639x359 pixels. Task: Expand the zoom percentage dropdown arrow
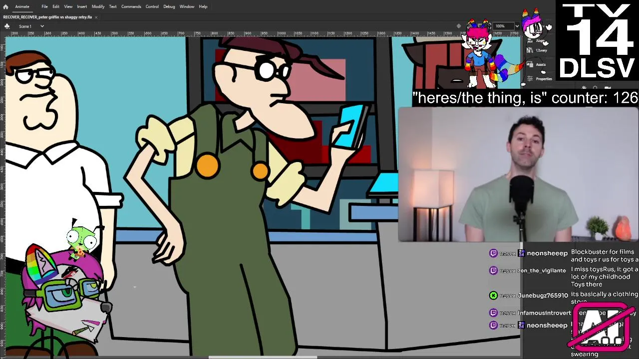(x=517, y=26)
